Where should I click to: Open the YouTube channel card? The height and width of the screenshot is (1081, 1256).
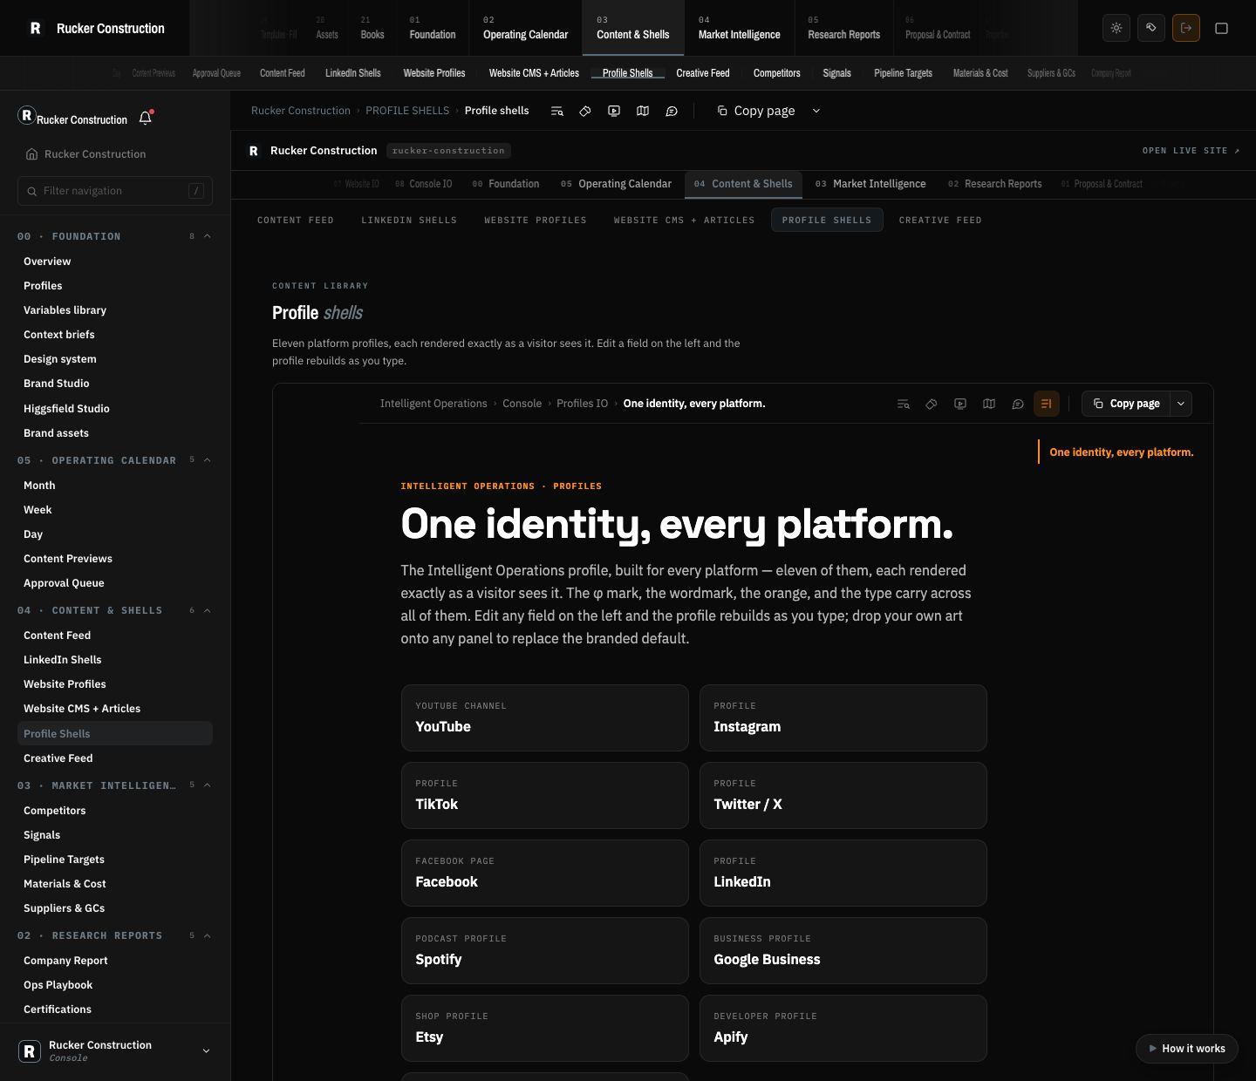545,717
